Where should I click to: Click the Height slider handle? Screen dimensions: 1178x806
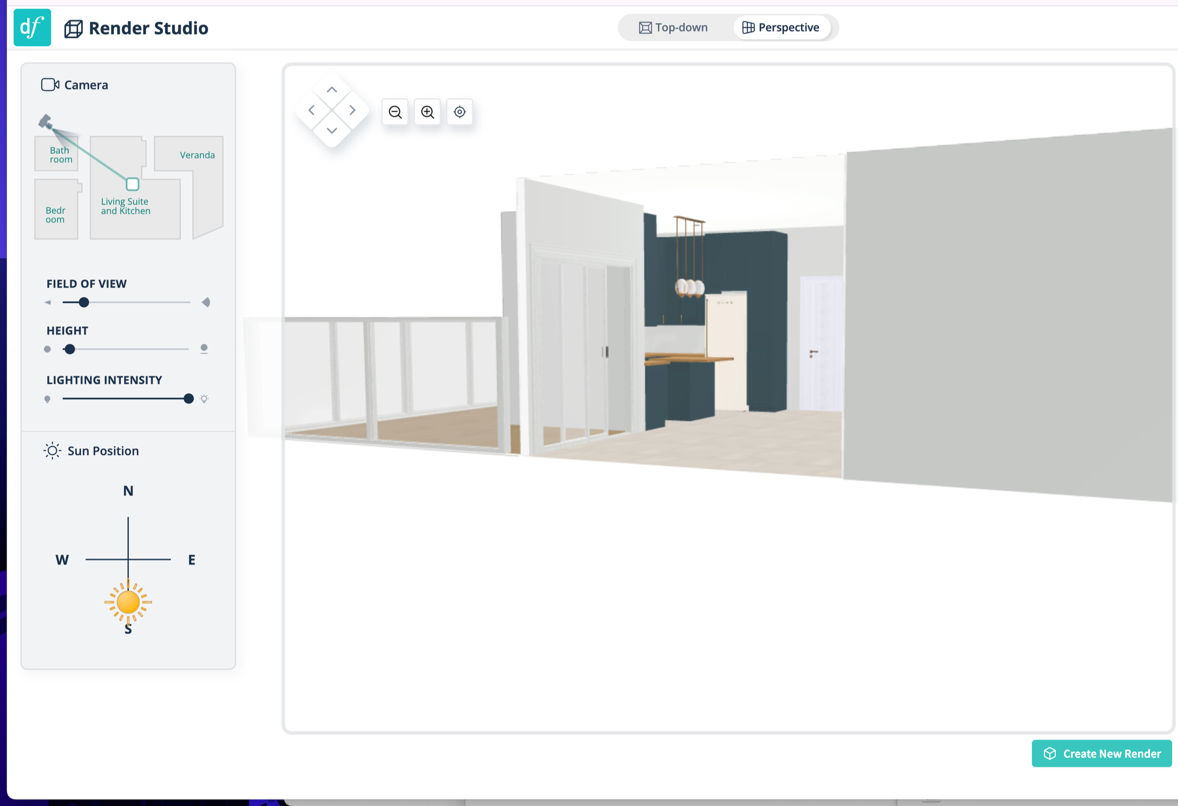[x=69, y=349]
